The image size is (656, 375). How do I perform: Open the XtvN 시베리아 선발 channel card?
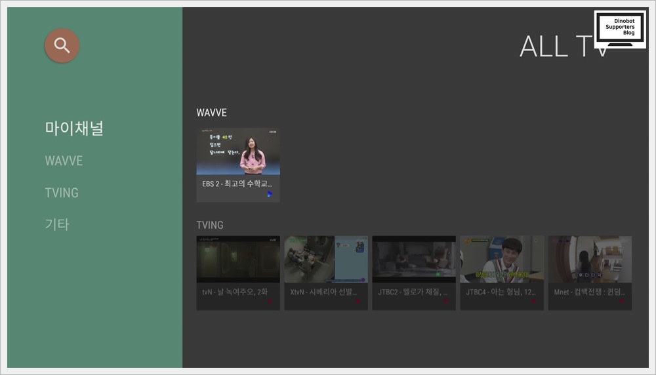(326, 273)
